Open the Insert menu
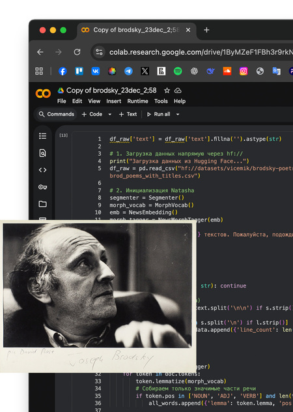293x412 pixels. [114, 101]
